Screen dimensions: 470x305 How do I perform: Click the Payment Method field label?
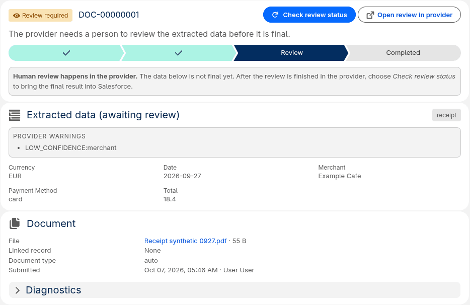[x=33, y=190]
